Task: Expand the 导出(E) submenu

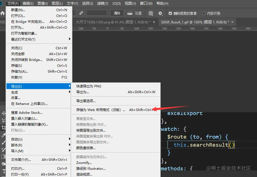Action: tap(39, 86)
